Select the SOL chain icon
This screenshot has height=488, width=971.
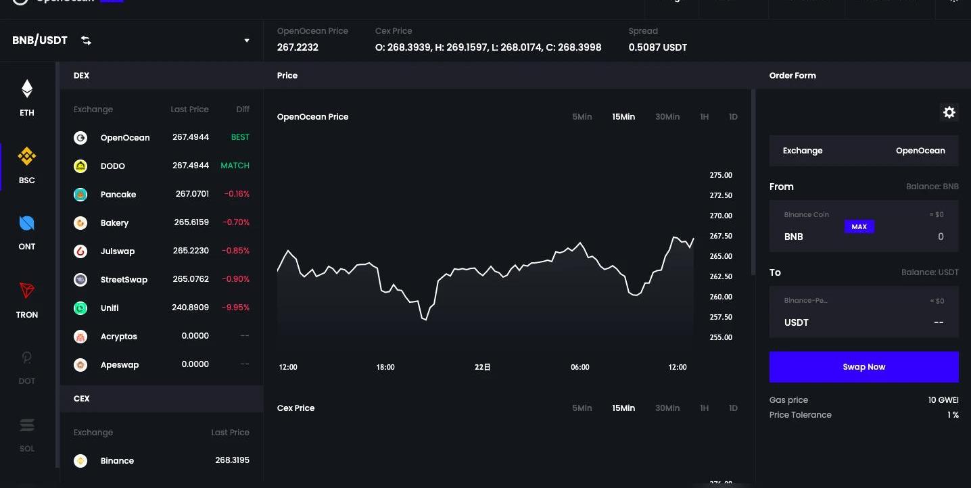26,426
